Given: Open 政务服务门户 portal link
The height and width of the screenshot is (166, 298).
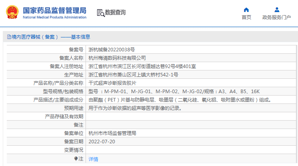Looking at the screenshot, I should point(277,17).
